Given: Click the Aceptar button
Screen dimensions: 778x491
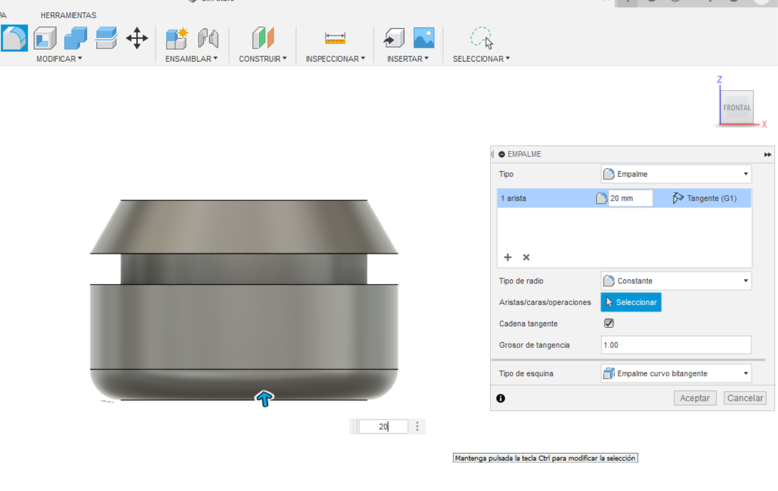Looking at the screenshot, I should click(695, 398).
